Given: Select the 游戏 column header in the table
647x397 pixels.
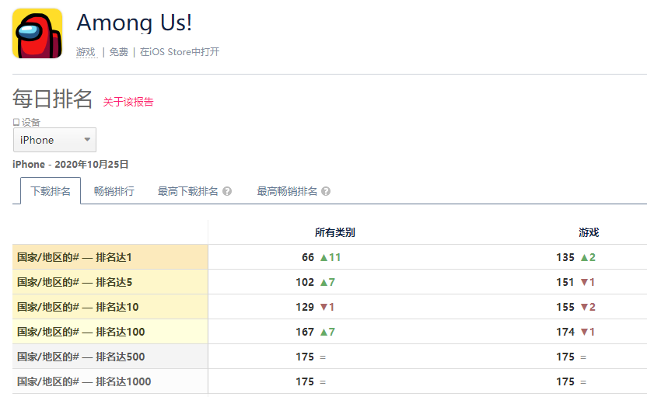Looking at the screenshot, I should pos(589,232).
